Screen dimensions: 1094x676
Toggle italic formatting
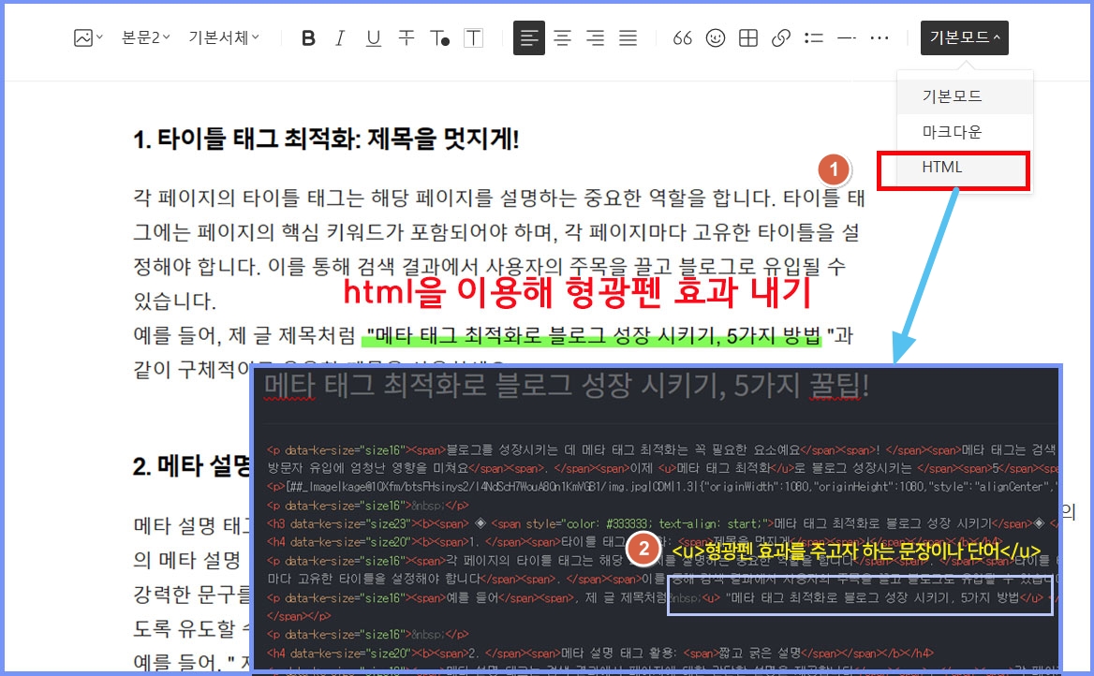tap(341, 38)
